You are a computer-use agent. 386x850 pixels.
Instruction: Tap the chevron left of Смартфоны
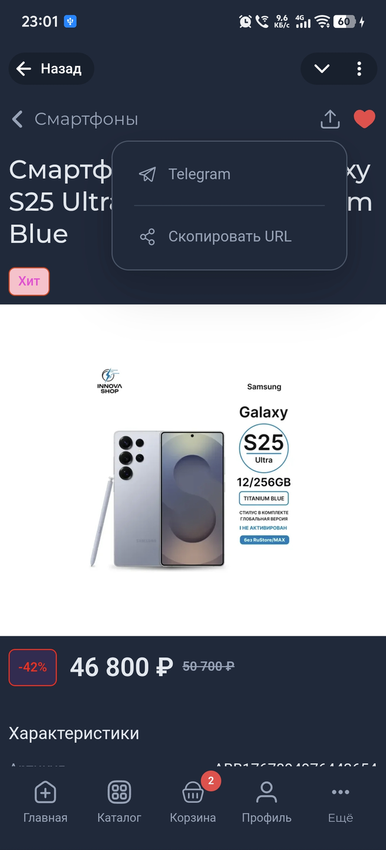18,119
